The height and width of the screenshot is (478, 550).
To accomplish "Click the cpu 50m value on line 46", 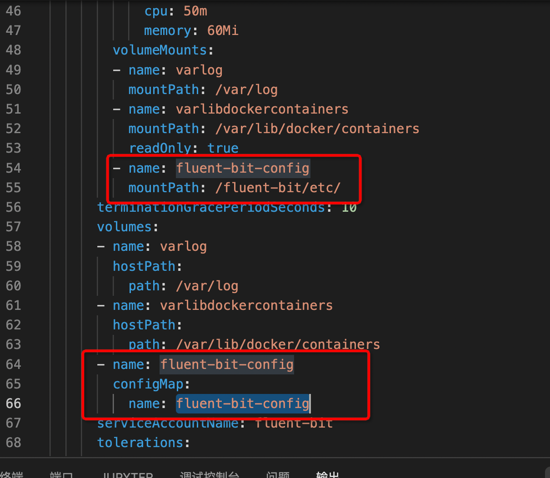I will 195,11.
